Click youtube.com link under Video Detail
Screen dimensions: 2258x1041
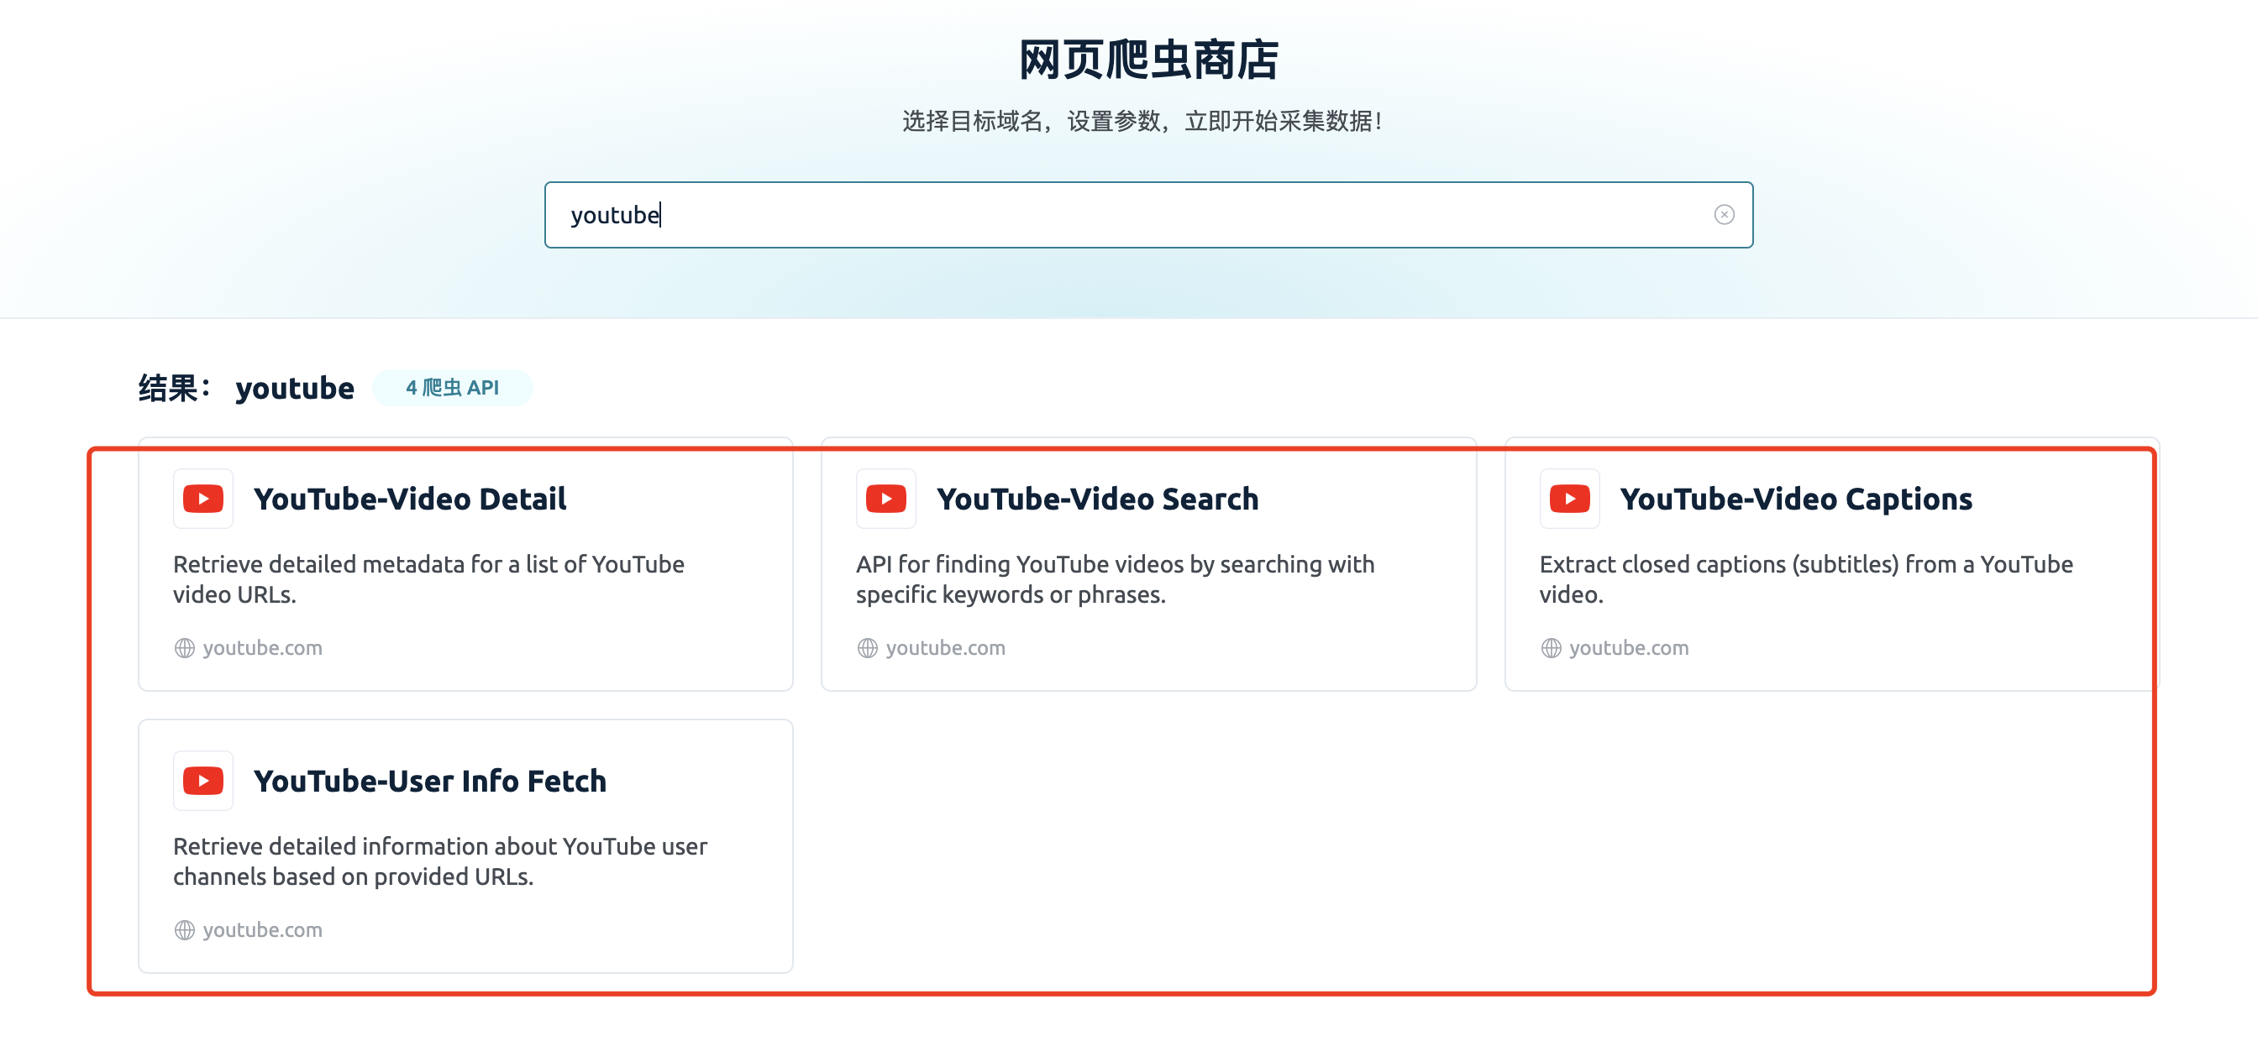pyautogui.click(x=262, y=647)
